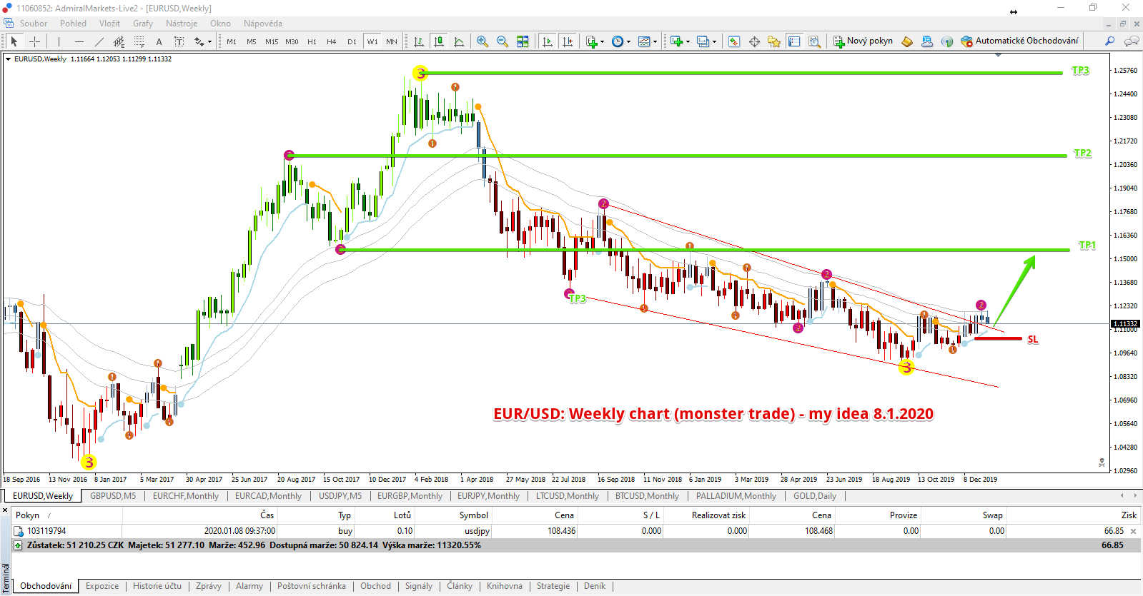Zoom out of the chart

pos(503,41)
